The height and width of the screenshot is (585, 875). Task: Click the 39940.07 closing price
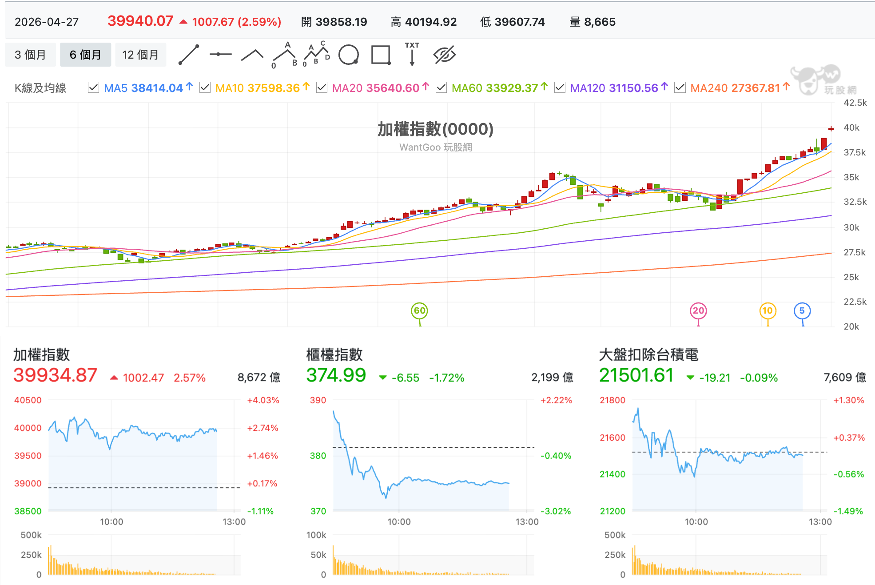(x=140, y=21)
